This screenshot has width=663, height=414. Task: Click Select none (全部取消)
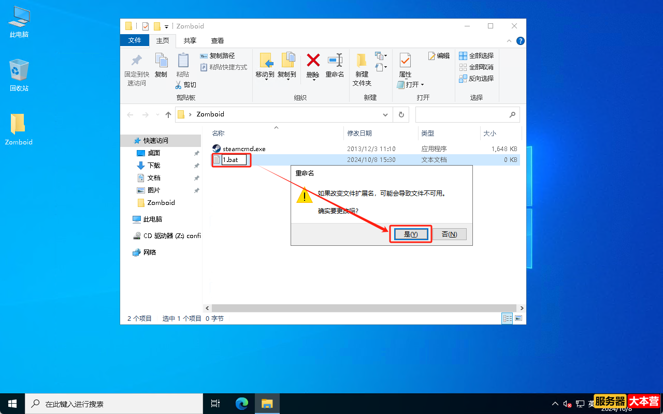coord(476,67)
